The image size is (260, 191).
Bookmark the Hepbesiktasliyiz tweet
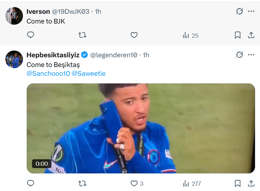point(238,183)
